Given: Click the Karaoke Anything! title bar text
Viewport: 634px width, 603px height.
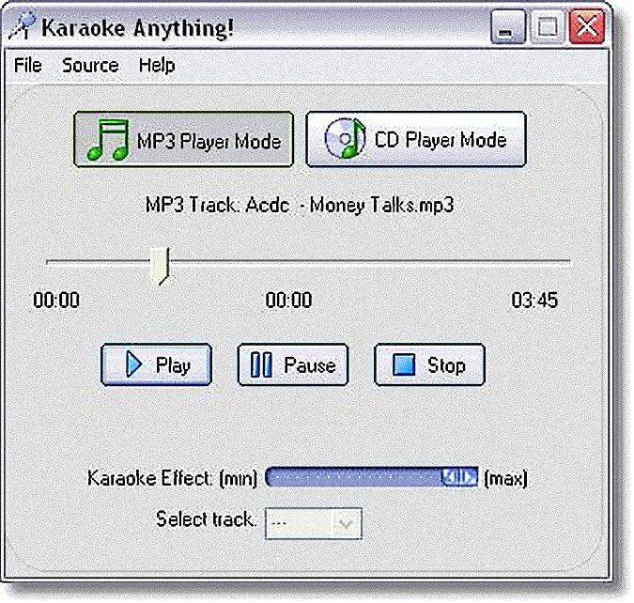Looking at the screenshot, I should pyautogui.click(x=137, y=28).
